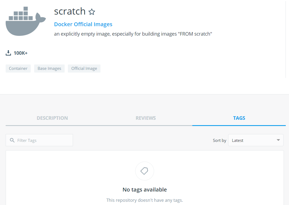Screen dimensions: 289x205
Task: Click the scratch repository title
Action: click(x=70, y=11)
